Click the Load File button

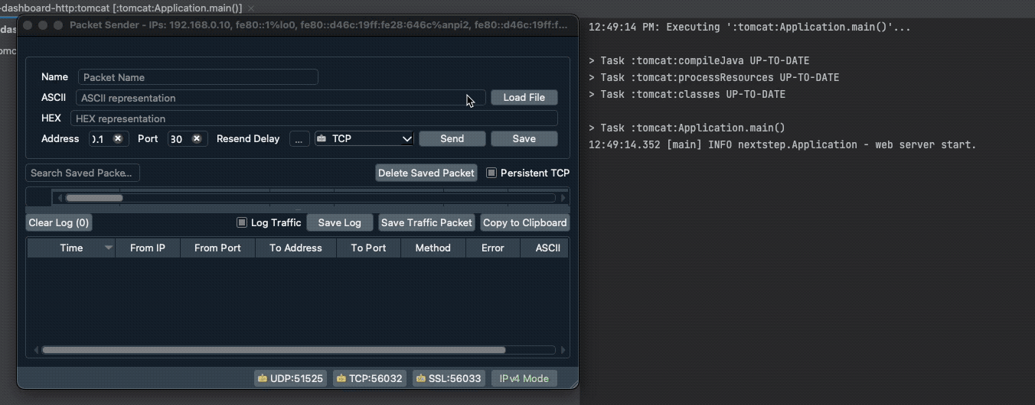coord(524,98)
